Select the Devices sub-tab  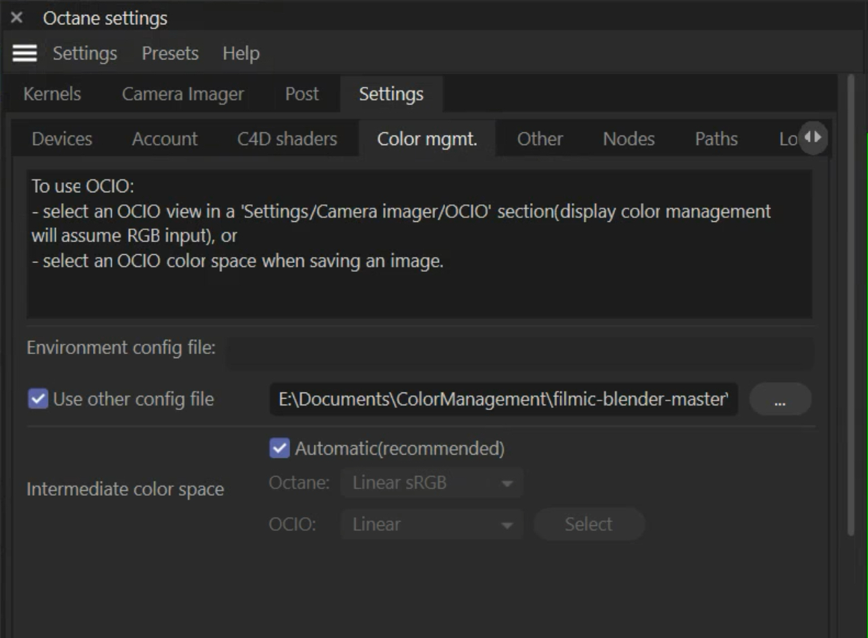62,139
